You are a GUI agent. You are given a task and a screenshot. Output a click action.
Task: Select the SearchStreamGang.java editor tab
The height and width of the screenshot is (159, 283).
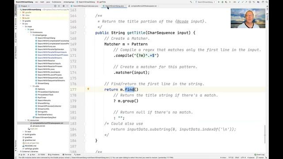click(x=115, y=6)
